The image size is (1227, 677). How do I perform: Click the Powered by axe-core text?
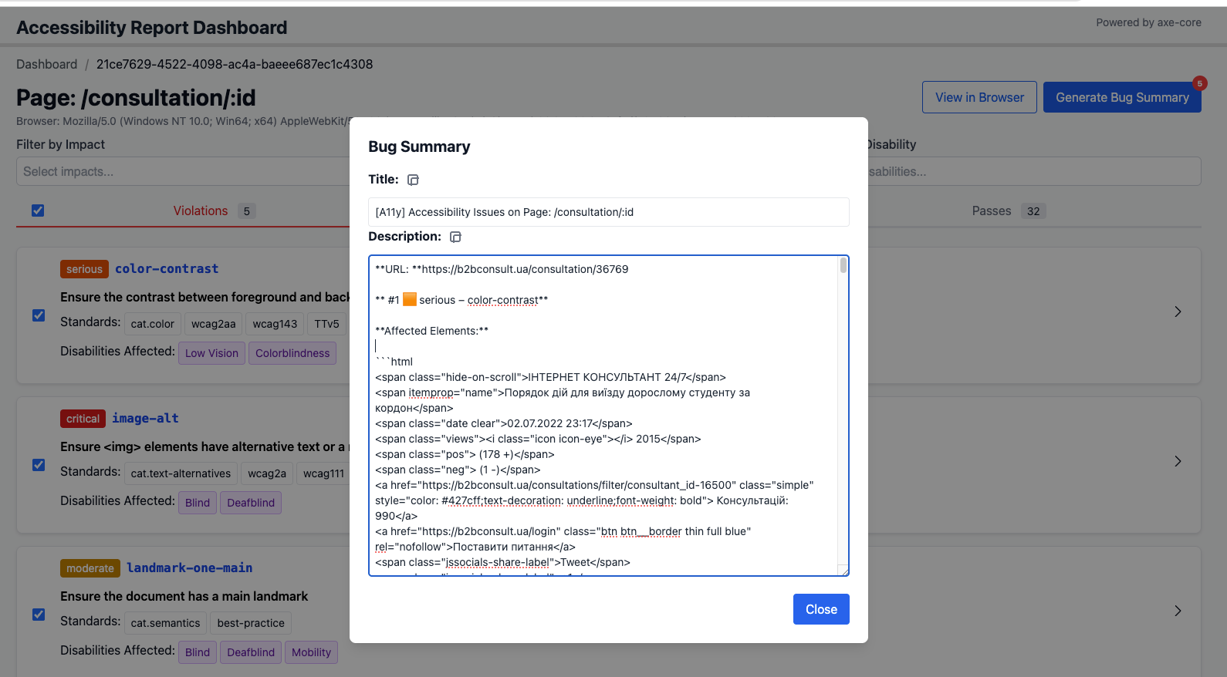1148,22
